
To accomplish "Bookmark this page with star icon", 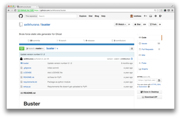I will pyautogui.click(x=158, y=10).
